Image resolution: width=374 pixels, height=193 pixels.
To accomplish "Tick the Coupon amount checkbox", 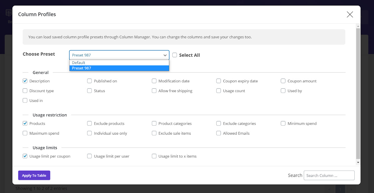I will [283, 81].
